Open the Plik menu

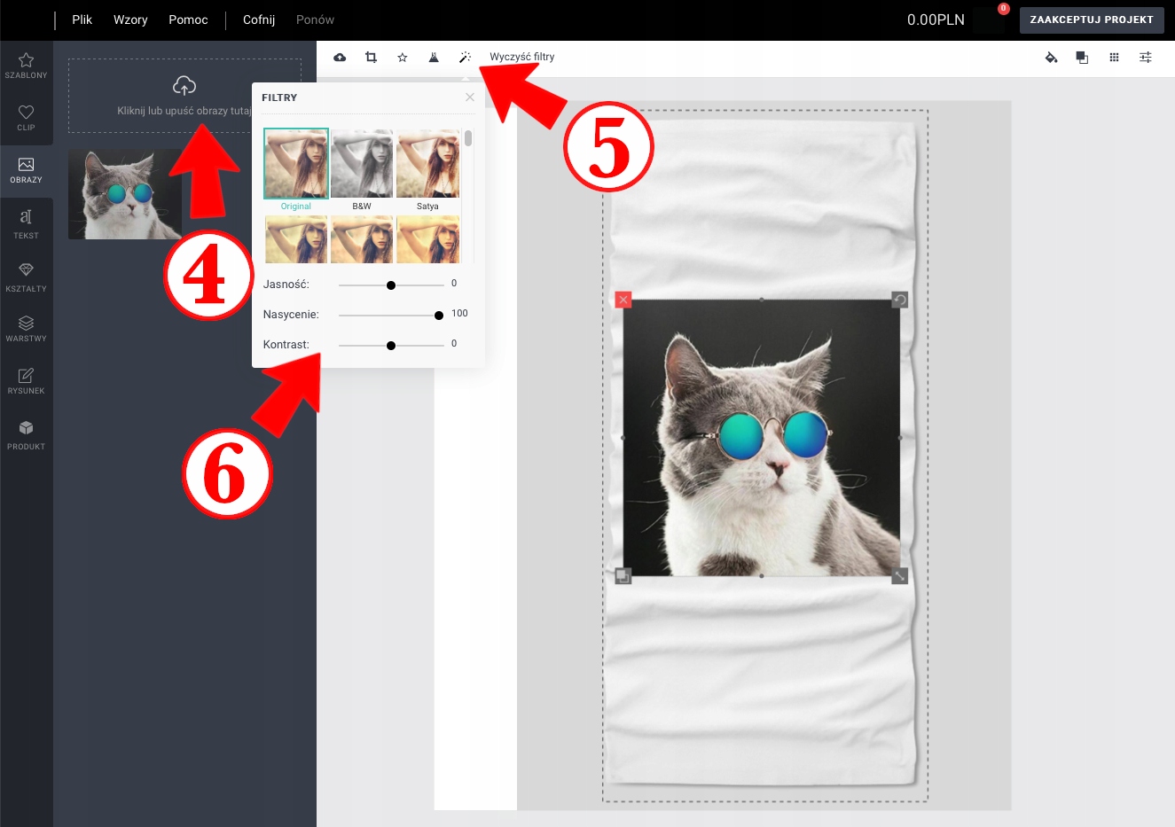tap(82, 20)
